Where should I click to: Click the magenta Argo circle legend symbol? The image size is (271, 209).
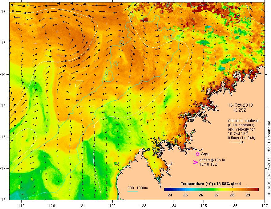(197, 154)
